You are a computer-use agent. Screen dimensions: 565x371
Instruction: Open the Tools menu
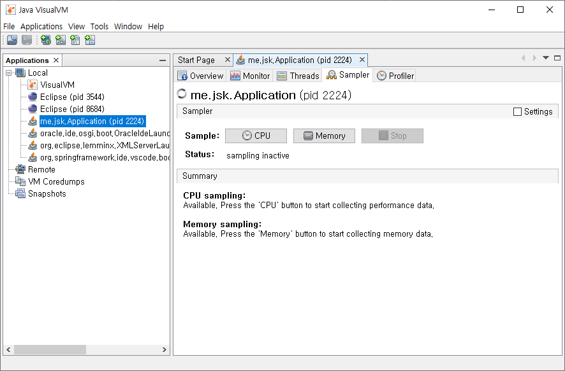tap(99, 26)
